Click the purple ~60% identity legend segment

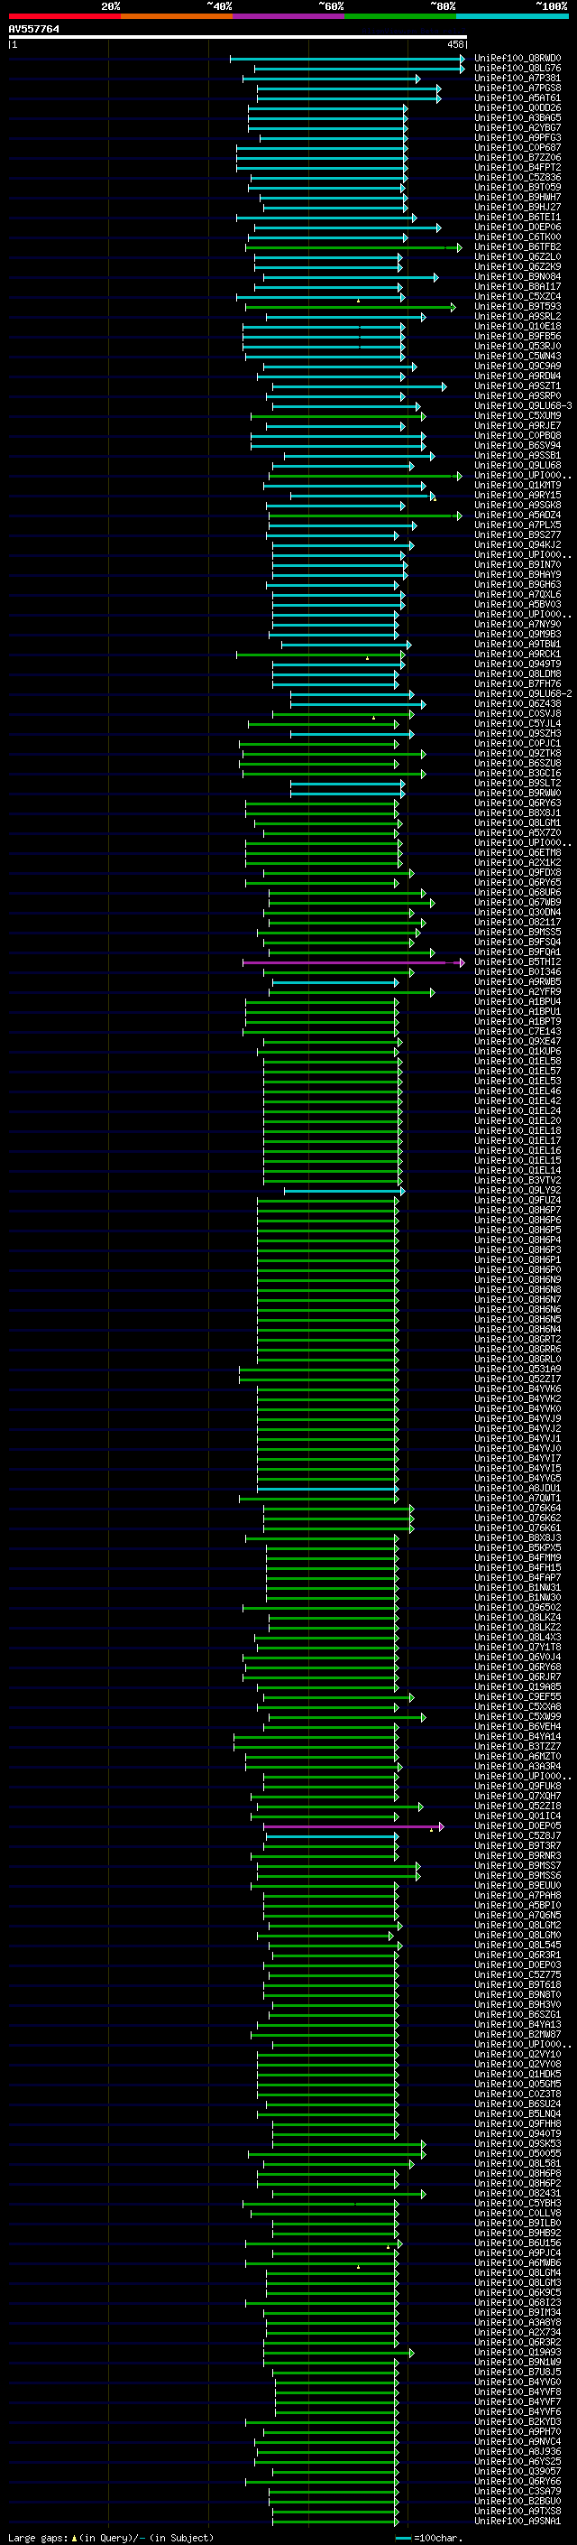point(289,16)
